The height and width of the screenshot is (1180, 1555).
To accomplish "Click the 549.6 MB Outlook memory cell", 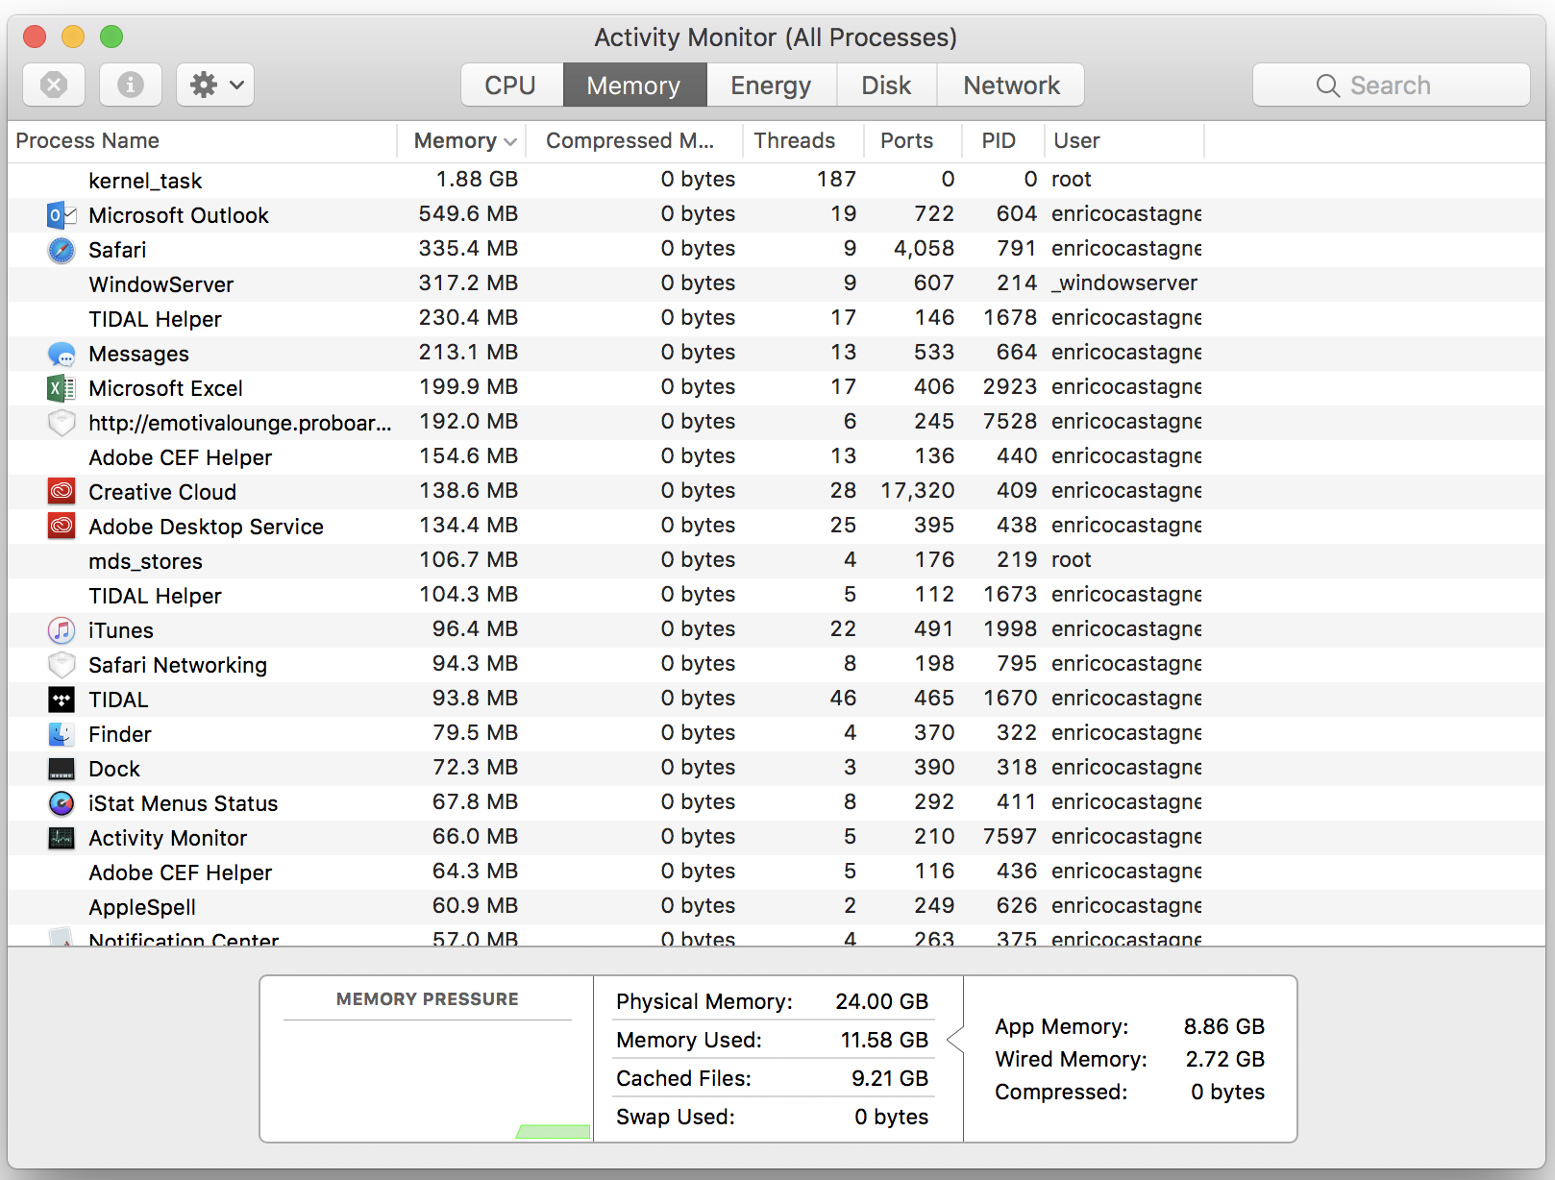I will (x=468, y=213).
